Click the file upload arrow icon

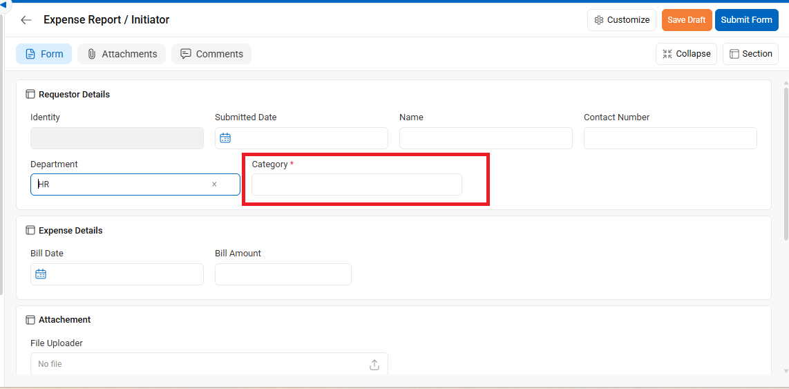click(374, 364)
